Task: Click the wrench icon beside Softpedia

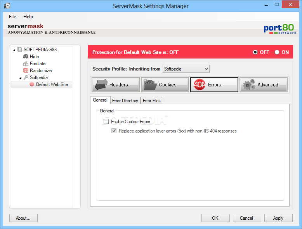Action: pyautogui.click(x=26, y=77)
